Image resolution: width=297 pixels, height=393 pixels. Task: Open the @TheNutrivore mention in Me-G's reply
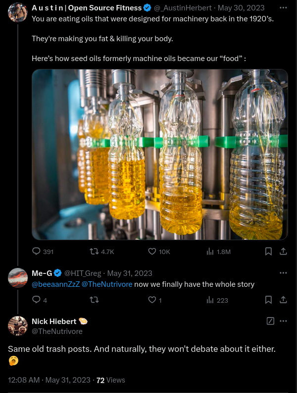click(x=106, y=284)
